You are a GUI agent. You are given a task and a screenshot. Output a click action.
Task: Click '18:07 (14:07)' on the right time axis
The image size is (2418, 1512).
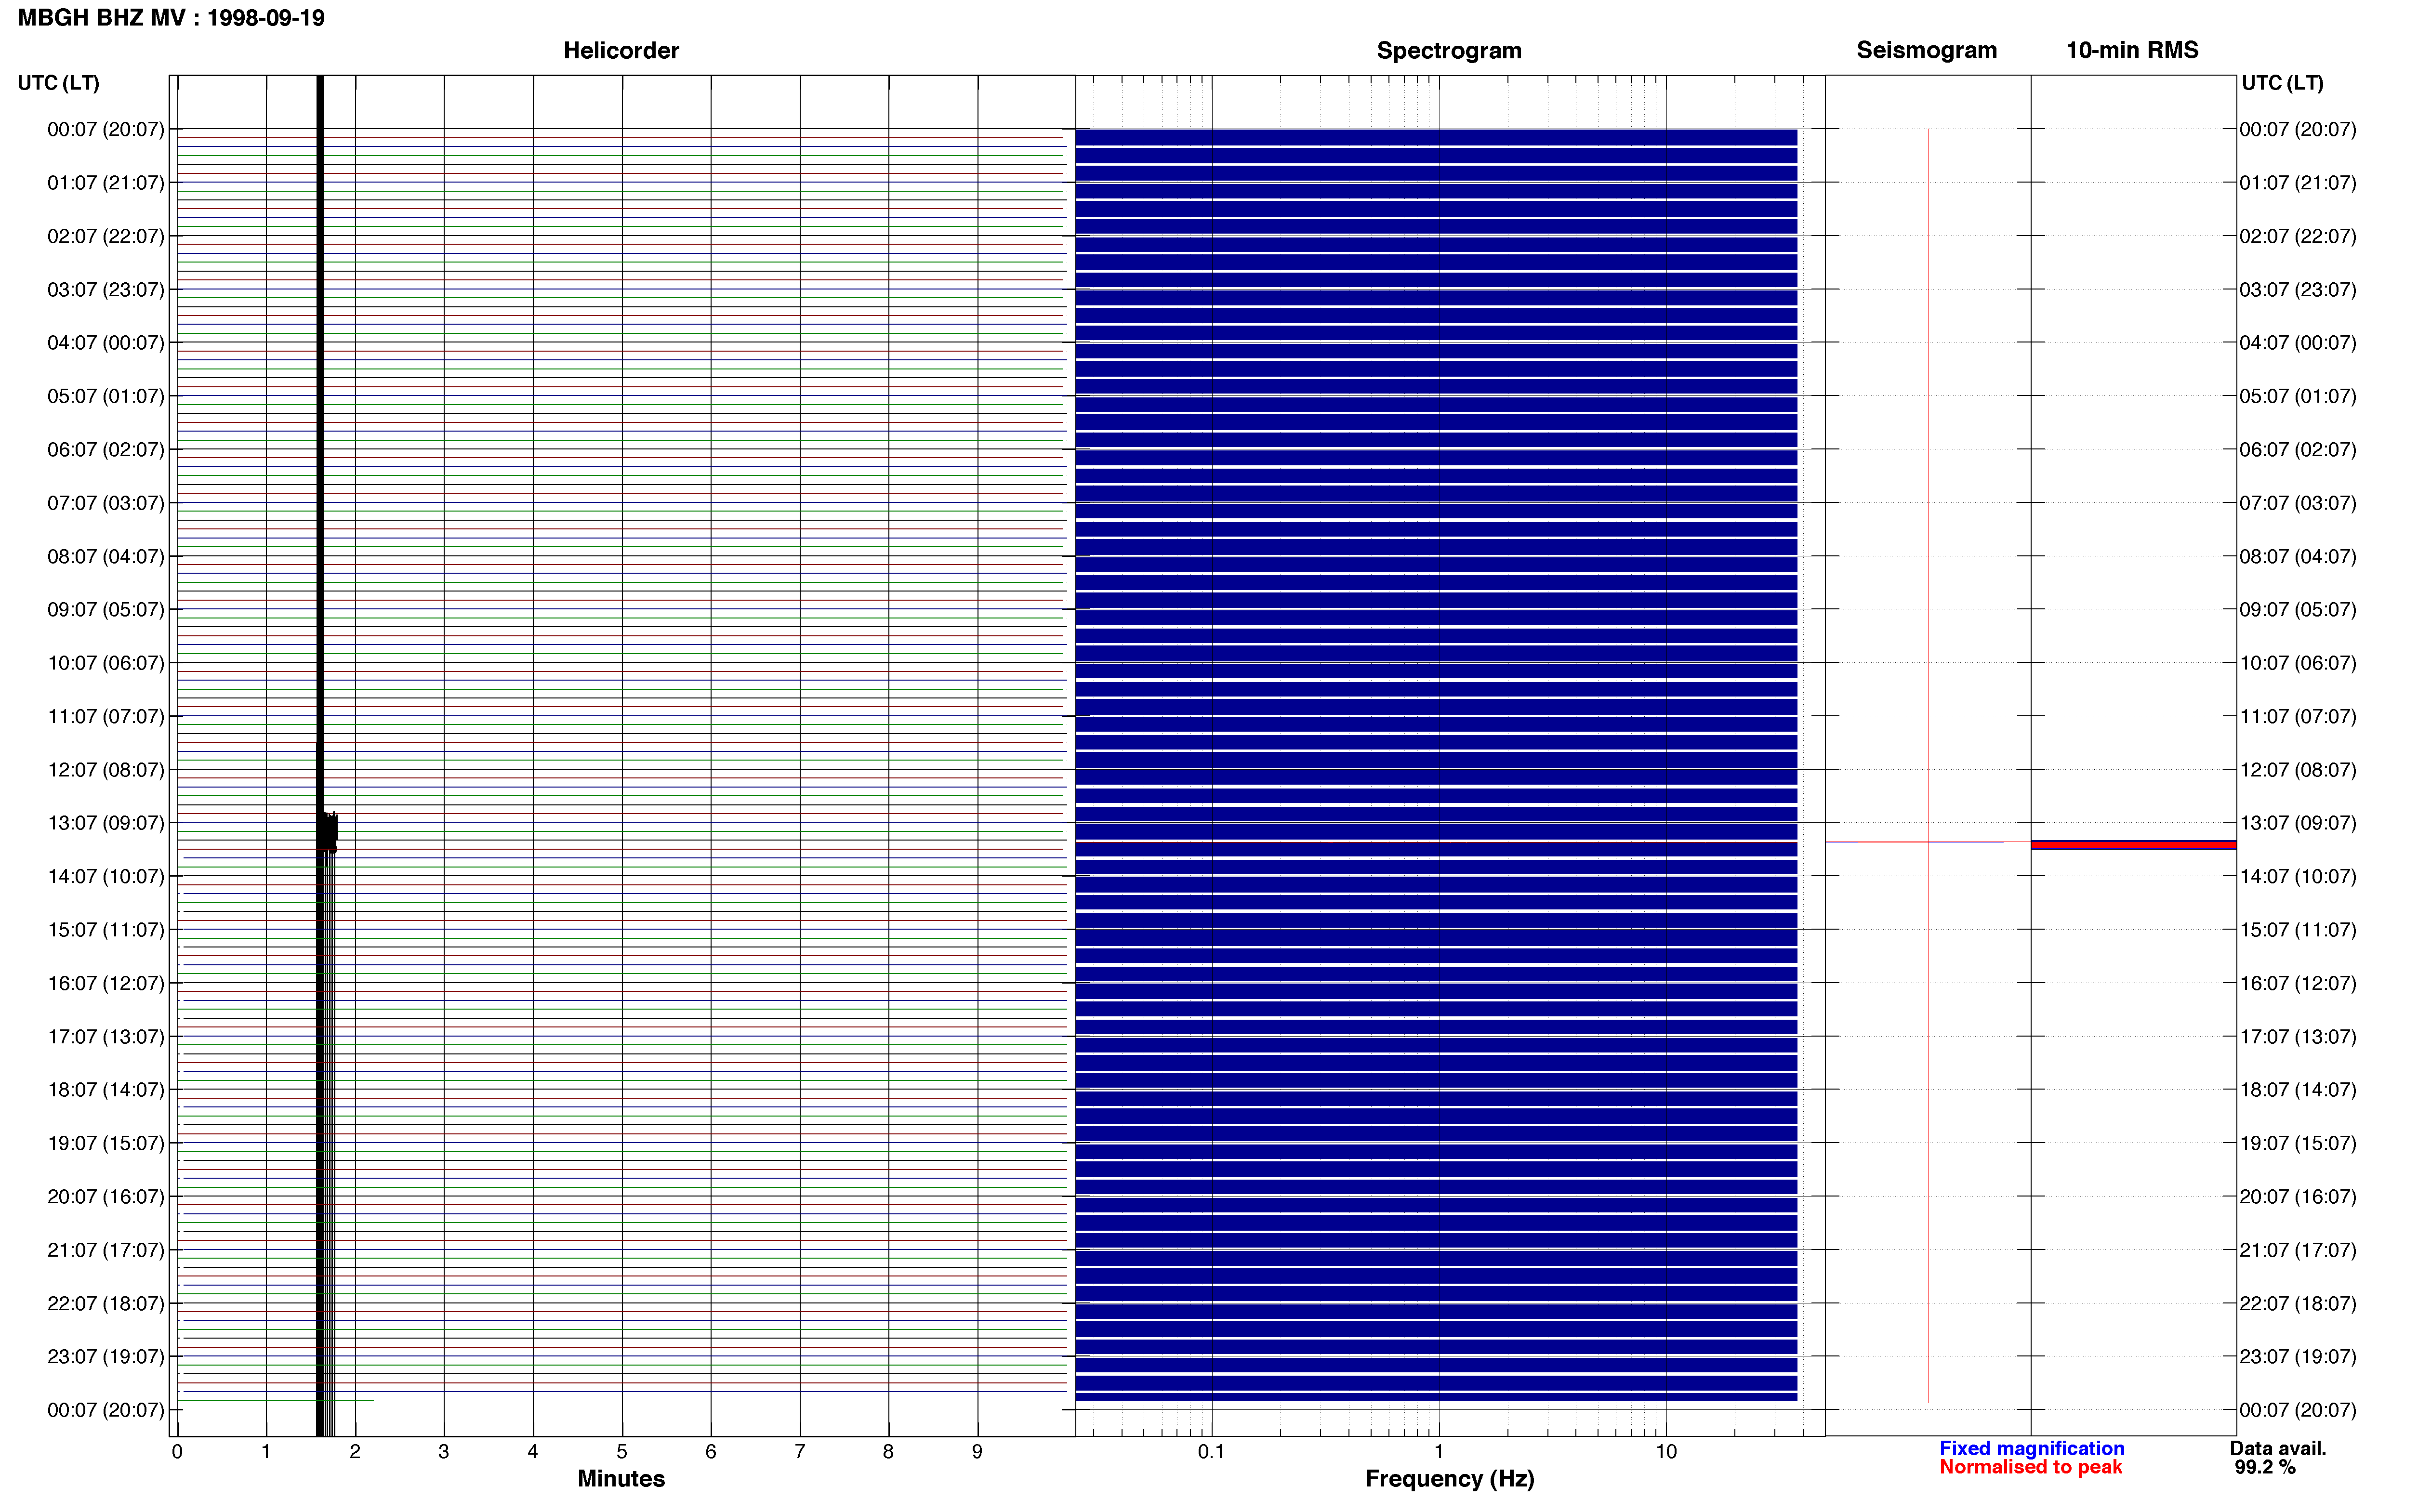tap(2298, 1090)
